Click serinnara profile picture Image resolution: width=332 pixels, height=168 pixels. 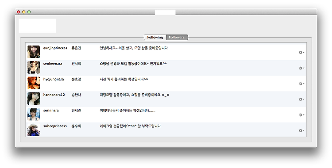click(x=34, y=114)
